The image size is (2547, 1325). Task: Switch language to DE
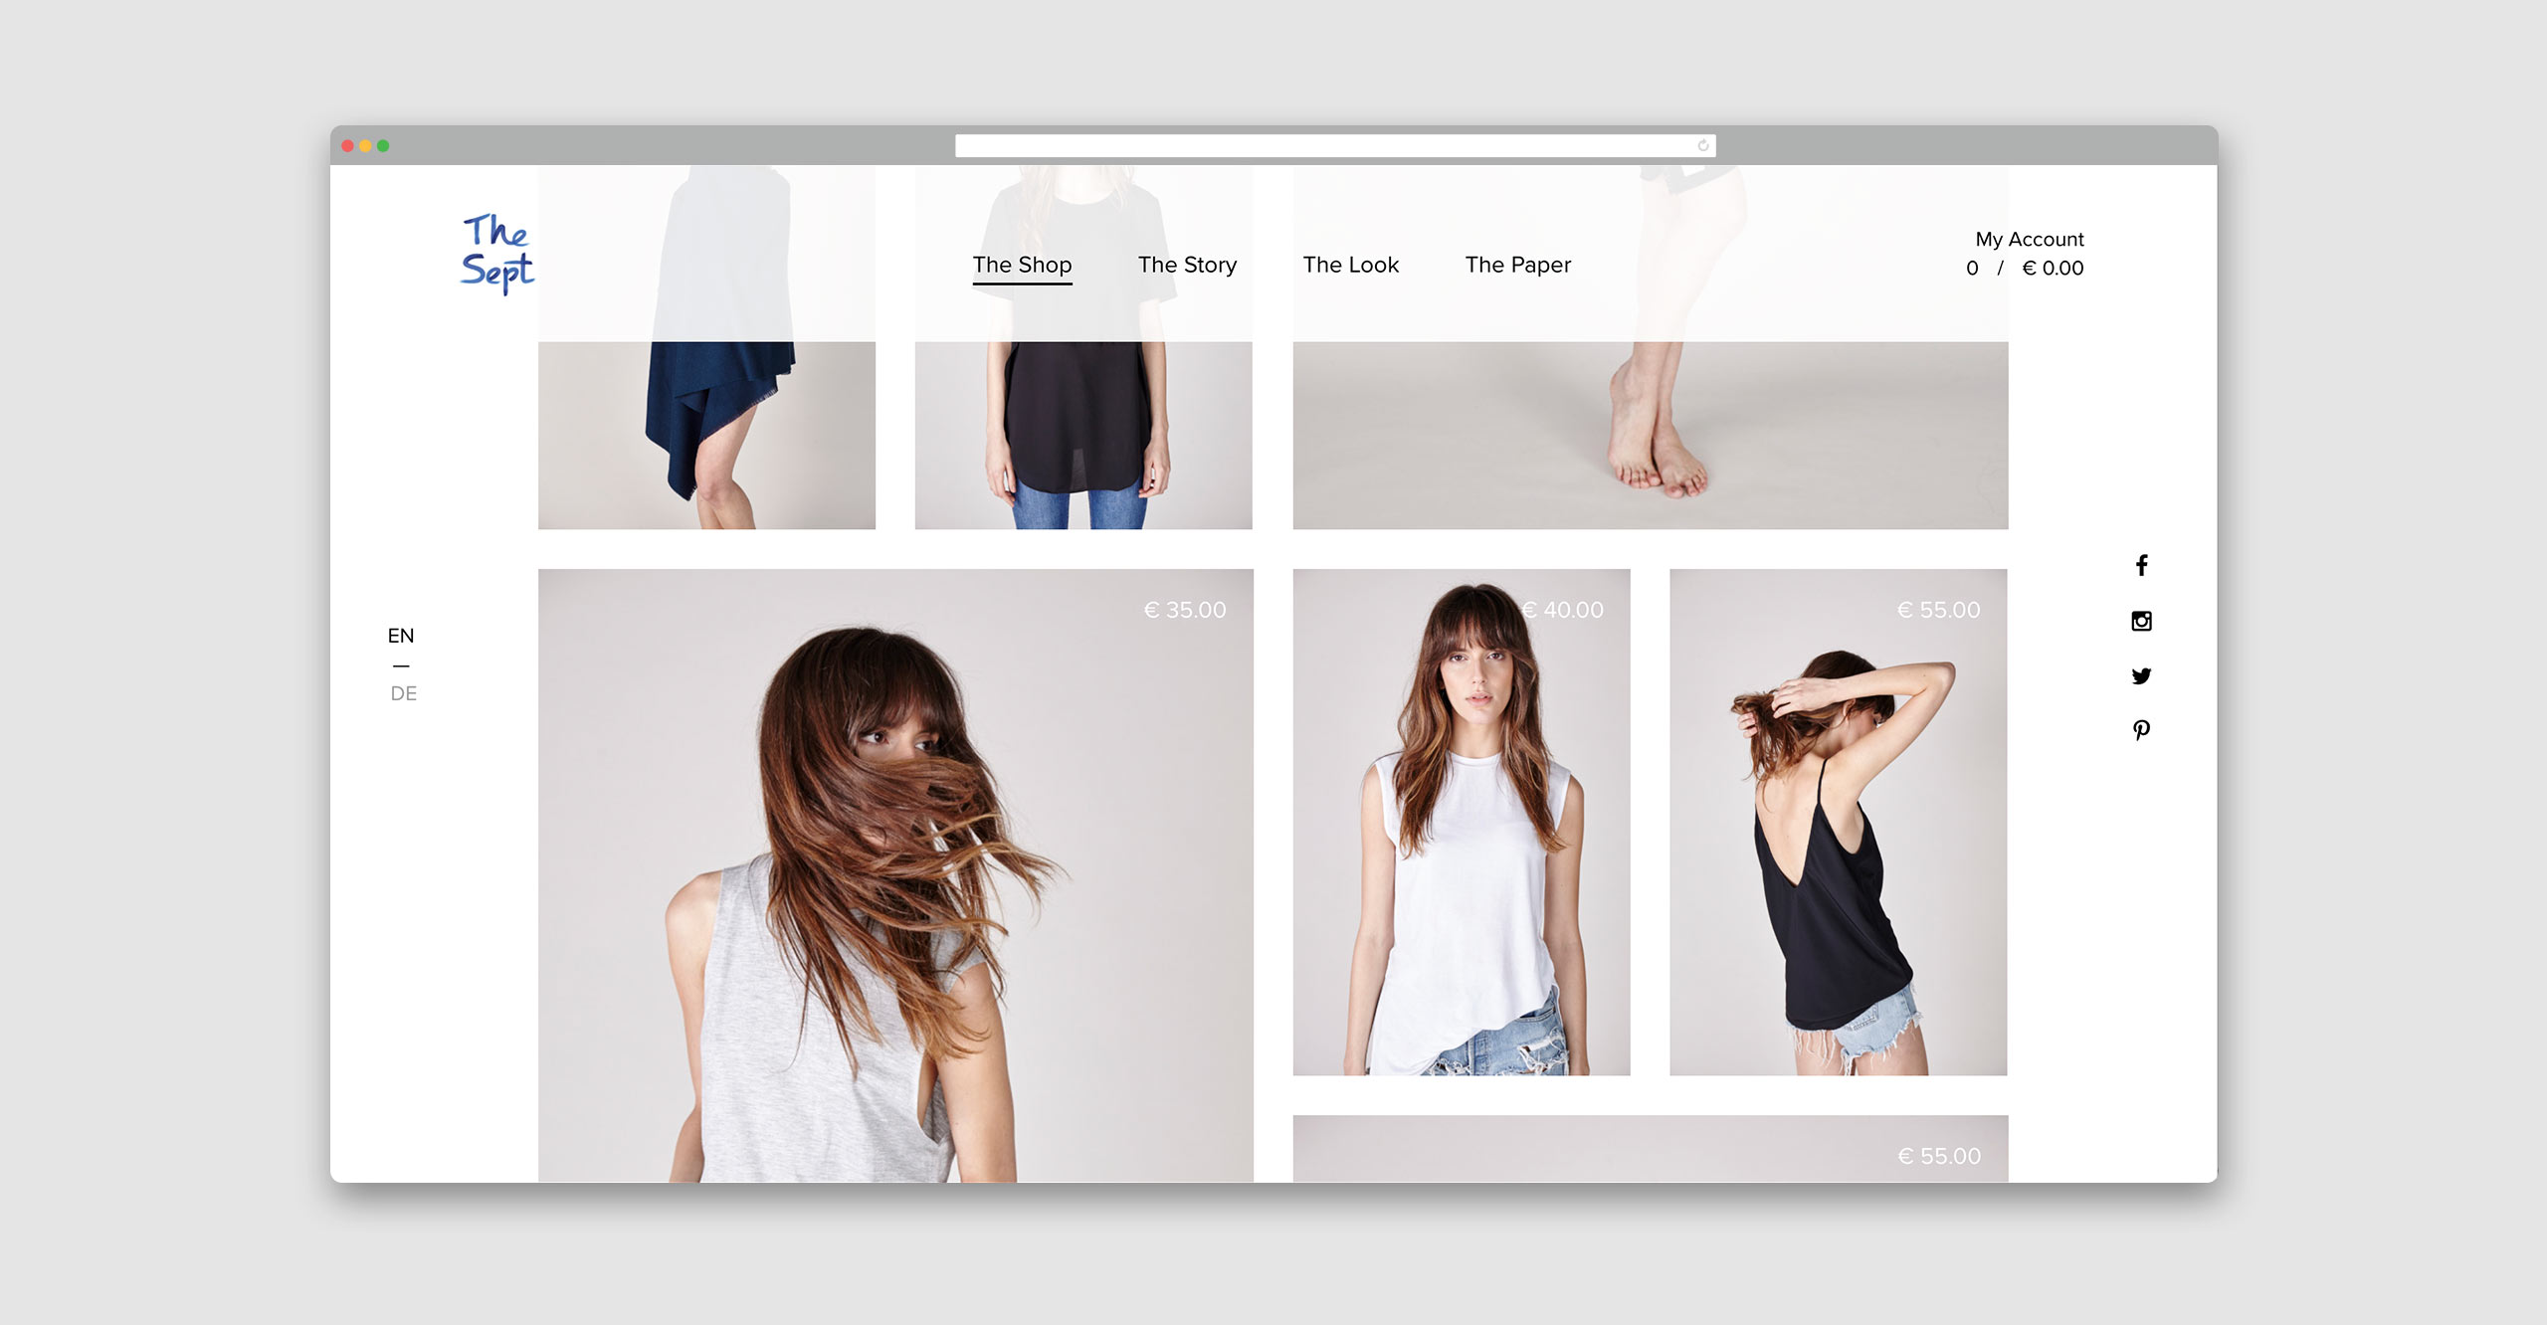point(403,693)
